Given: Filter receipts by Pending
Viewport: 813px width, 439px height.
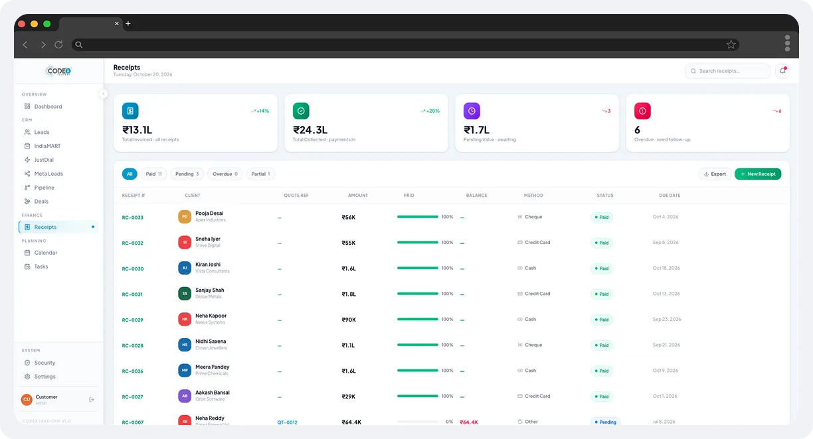Looking at the screenshot, I should pyautogui.click(x=187, y=174).
